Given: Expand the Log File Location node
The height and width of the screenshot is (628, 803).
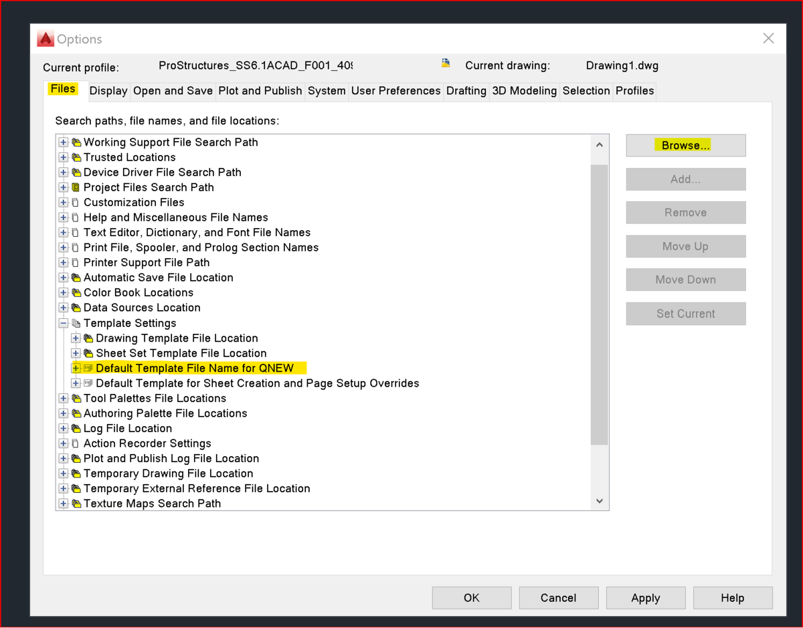Looking at the screenshot, I should (64, 429).
